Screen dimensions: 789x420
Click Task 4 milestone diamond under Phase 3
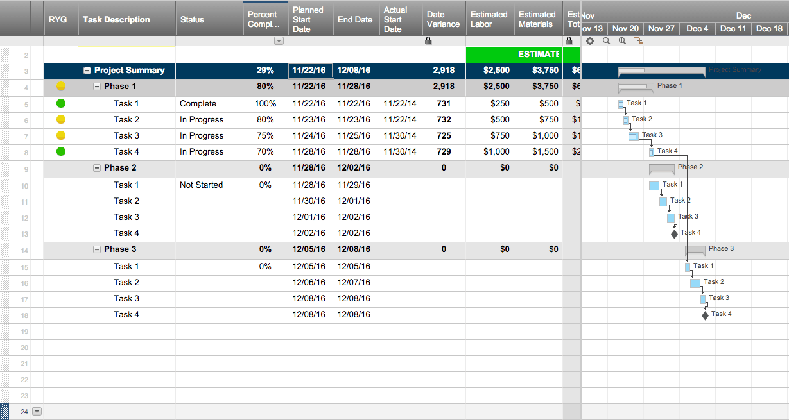click(x=704, y=314)
